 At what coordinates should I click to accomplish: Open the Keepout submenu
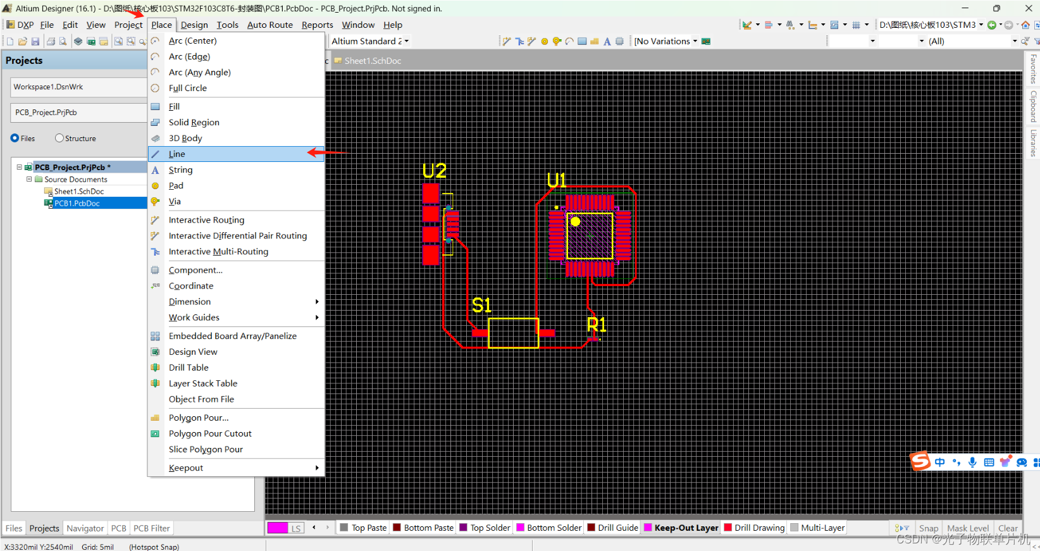click(236, 468)
